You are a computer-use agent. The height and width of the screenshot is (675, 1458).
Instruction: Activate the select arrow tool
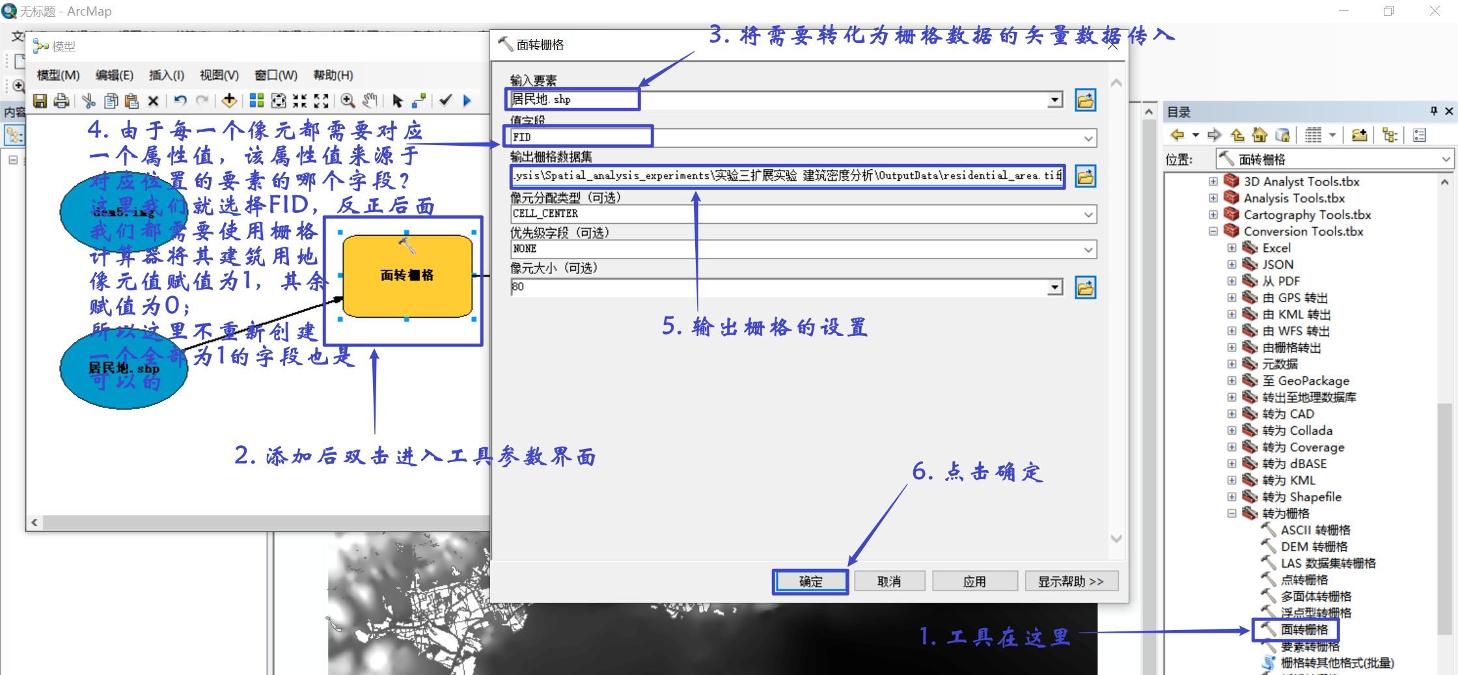[397, 101]
